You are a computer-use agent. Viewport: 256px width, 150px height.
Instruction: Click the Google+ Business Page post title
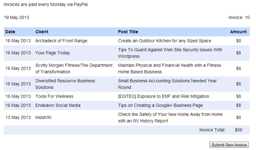pyautogui.click(x=160, y=105)
